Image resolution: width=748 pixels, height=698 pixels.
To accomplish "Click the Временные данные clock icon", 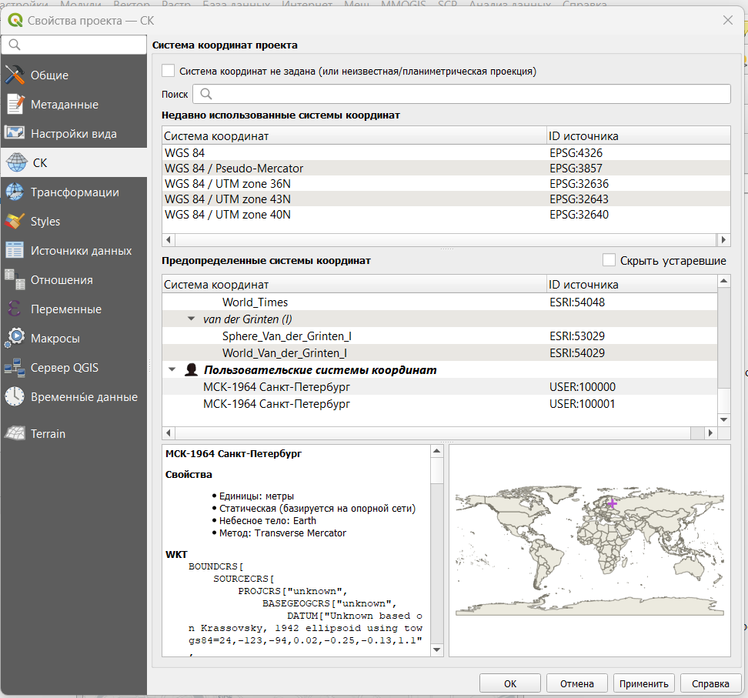I will point(15,396).
